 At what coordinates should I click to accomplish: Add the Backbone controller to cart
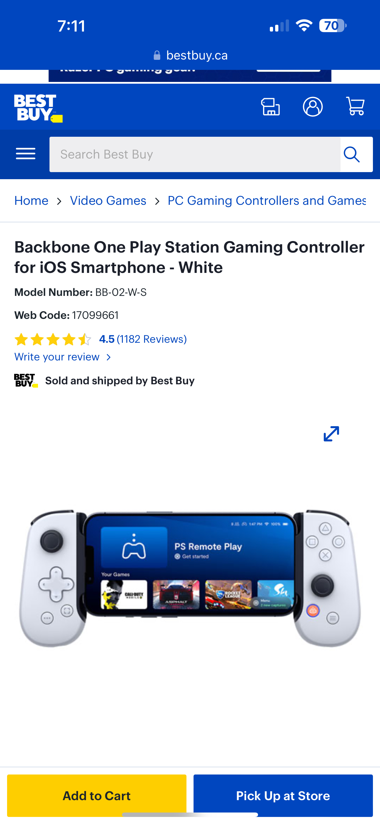click(x=97, y=795)
